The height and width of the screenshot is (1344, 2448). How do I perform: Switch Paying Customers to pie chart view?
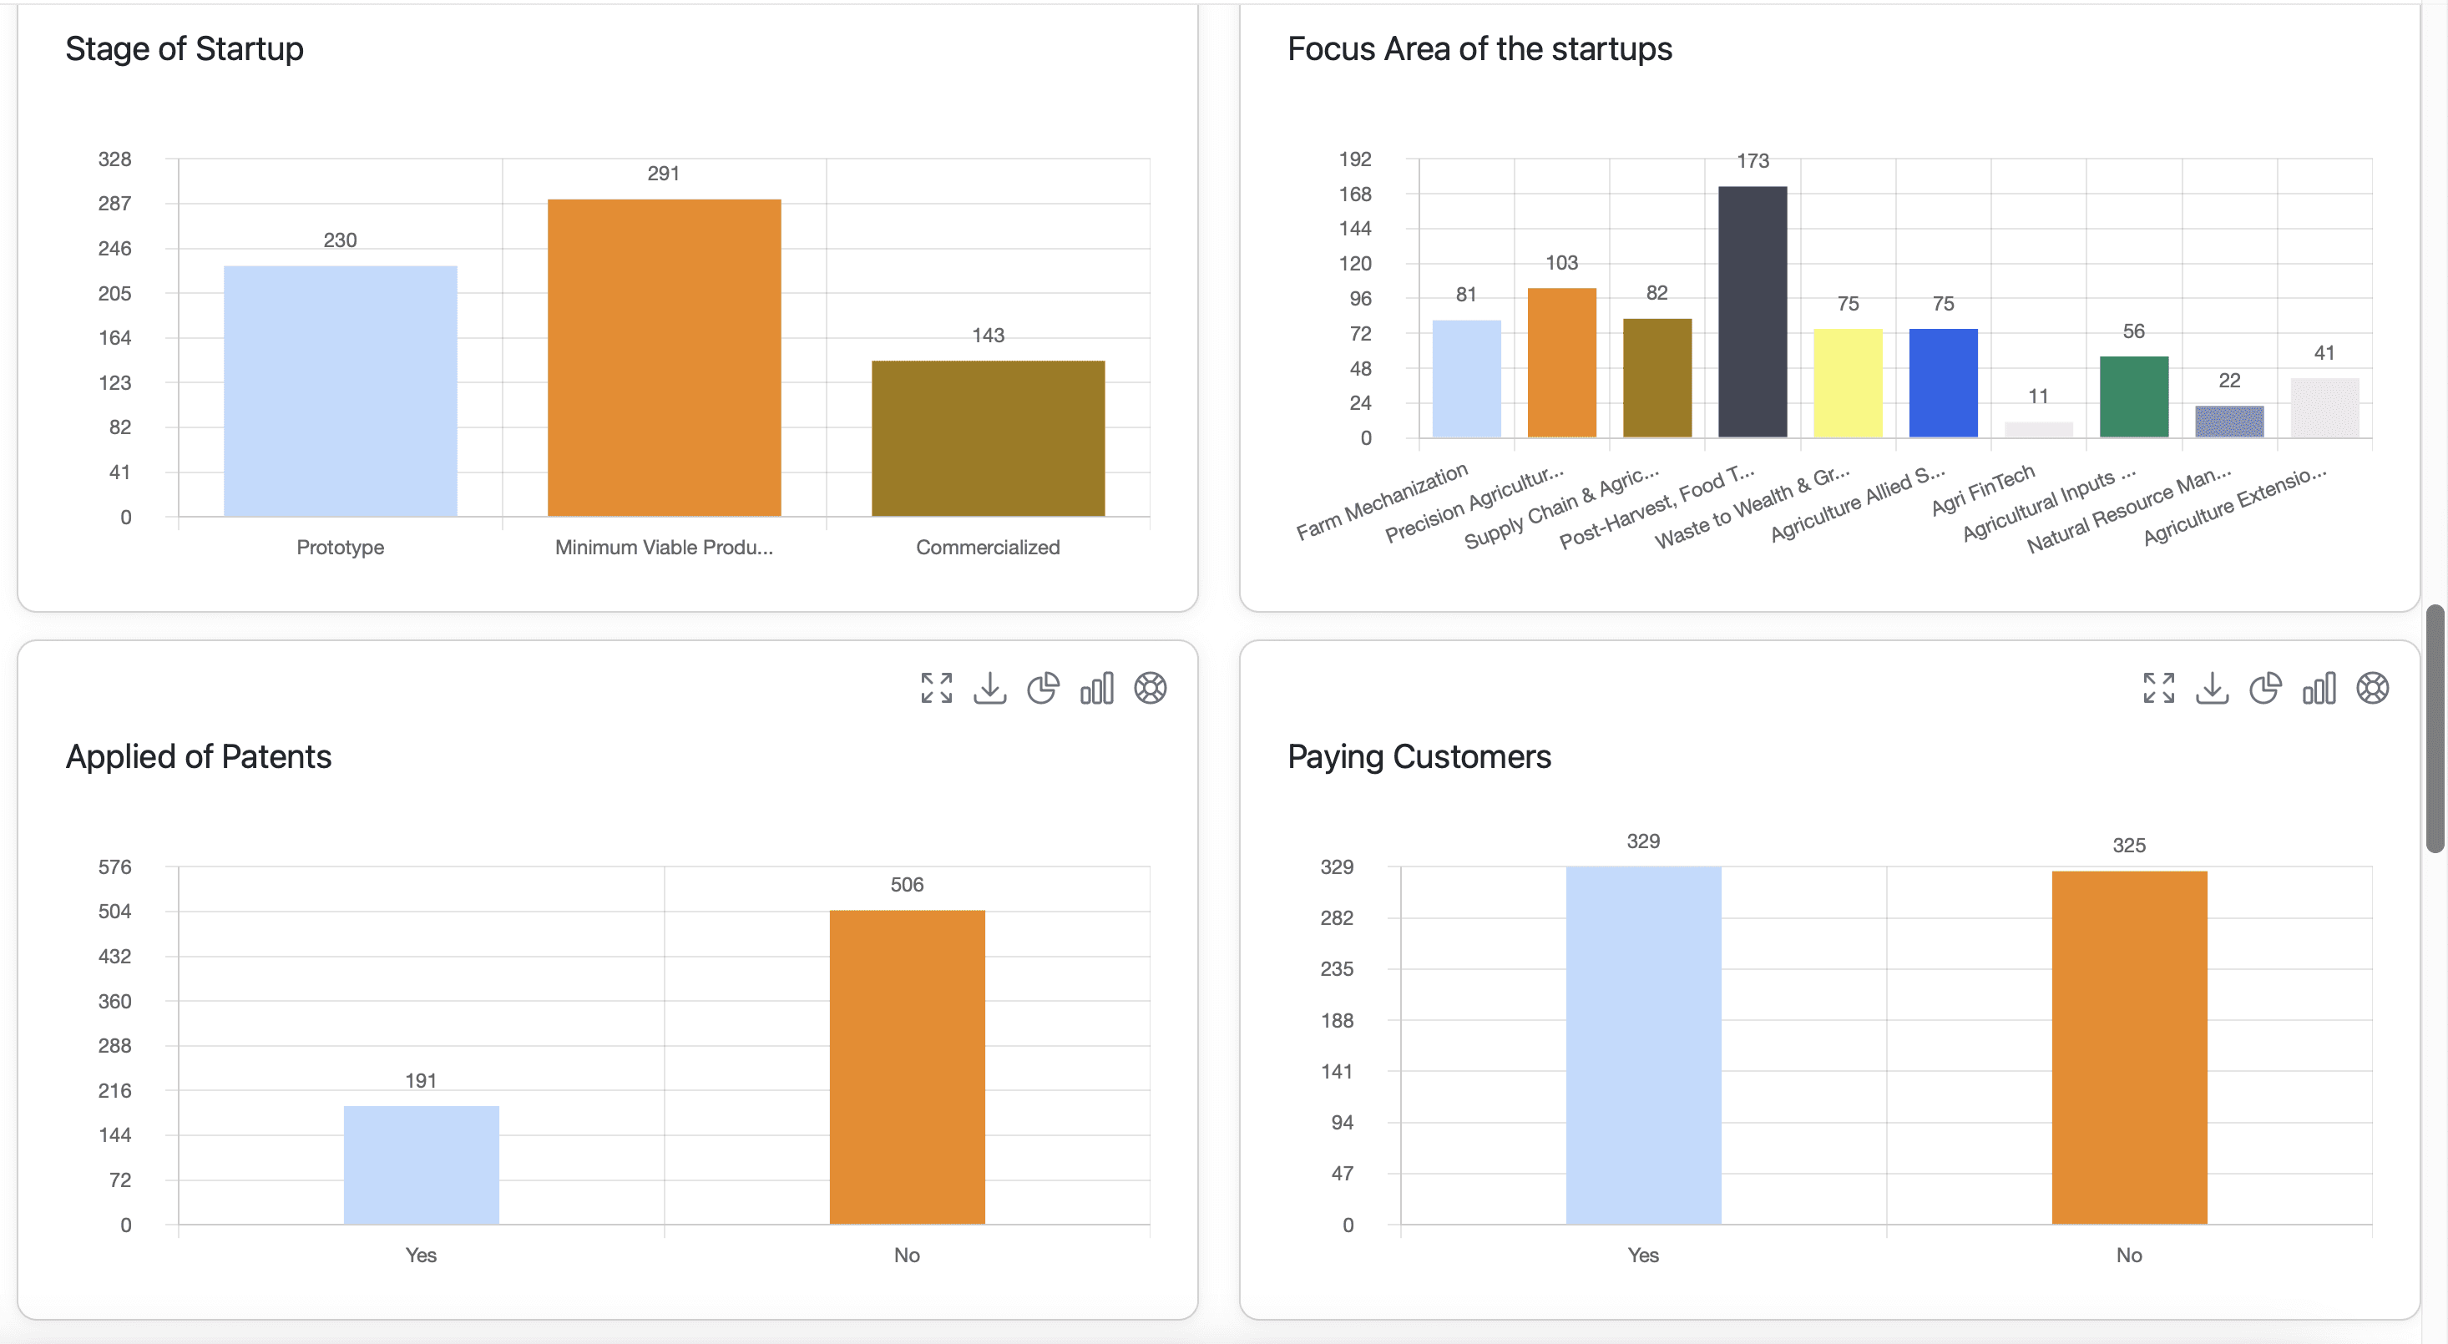pyautogui.click(x=2264, y=688)
